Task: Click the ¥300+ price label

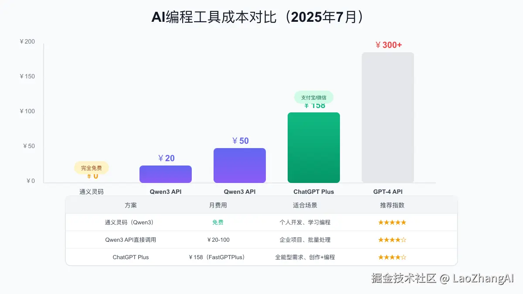Action: pos(388,45)
